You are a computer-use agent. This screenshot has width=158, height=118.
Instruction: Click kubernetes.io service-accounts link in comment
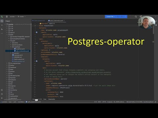coord(88,72)
